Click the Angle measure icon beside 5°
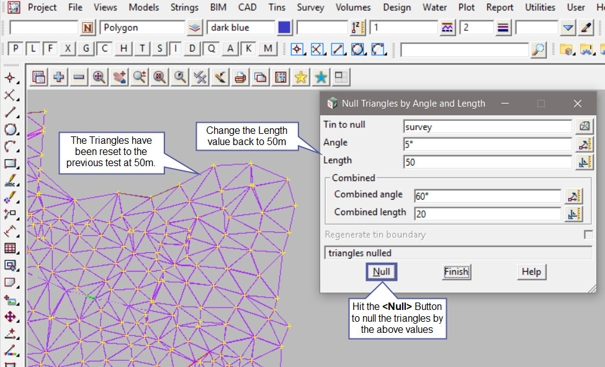Screen dimensions: 605x367 click(x=584, y=144)
